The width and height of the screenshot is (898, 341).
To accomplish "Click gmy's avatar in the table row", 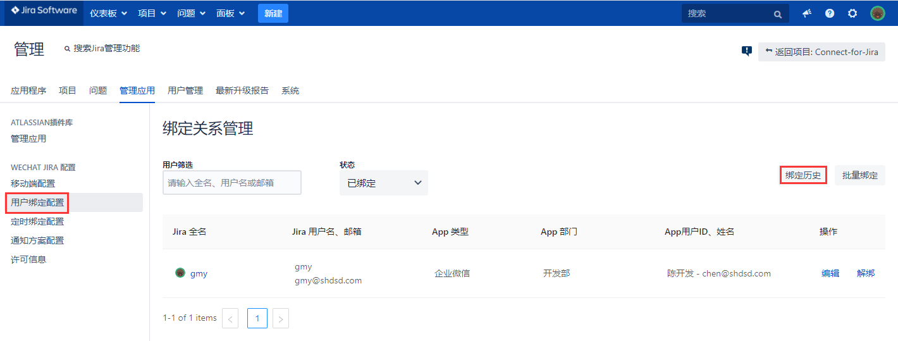I will tap(180, 273).
